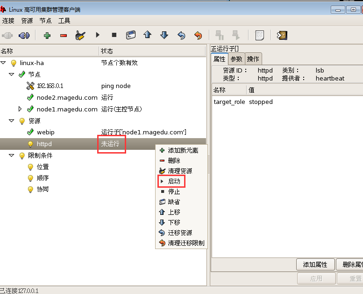
Task: Click the blue down arrow toolbar icon
Action: click(164, 35)
